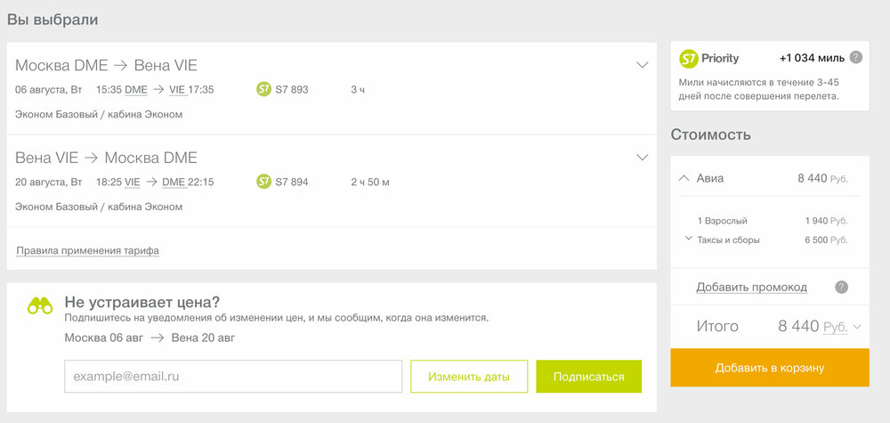Click the S7 logo beside flight S7 894
Screen dimensions: 890x423
click(x=264, y=182)
